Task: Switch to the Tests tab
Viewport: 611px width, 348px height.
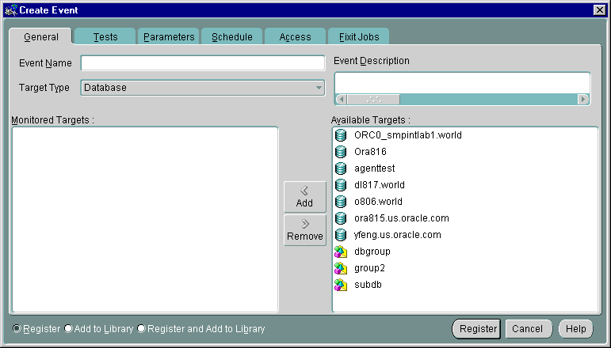Action: (x=105, y=37)
